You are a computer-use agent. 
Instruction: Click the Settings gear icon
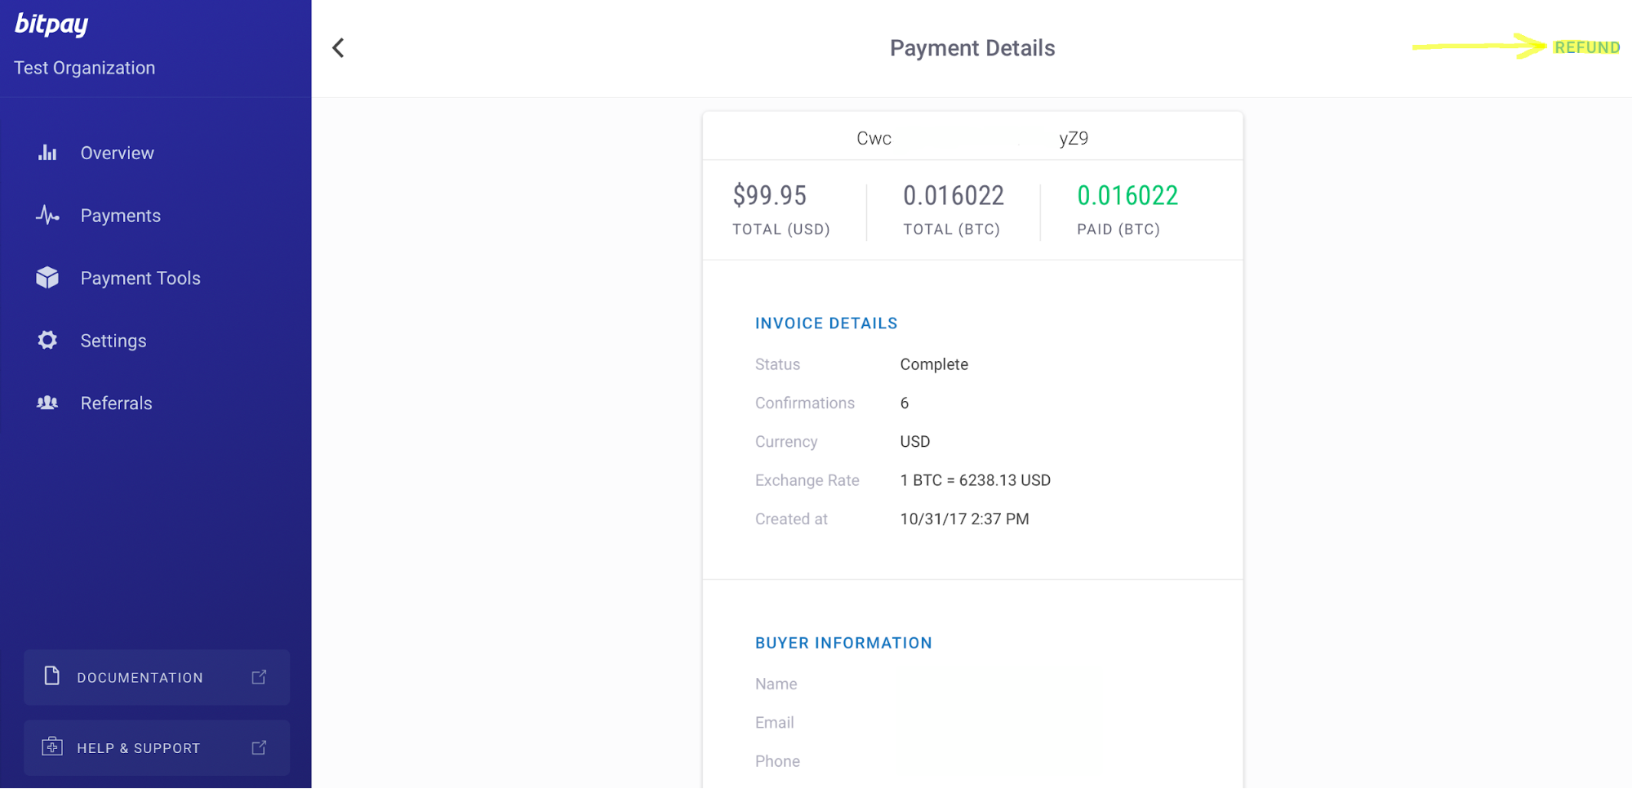(x=47, y=340)
